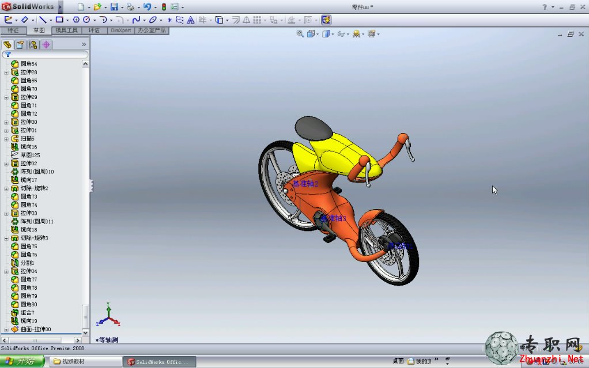Switch to the DimXpert tab
This screenshot has height=368, width=589.
[121, 31]
